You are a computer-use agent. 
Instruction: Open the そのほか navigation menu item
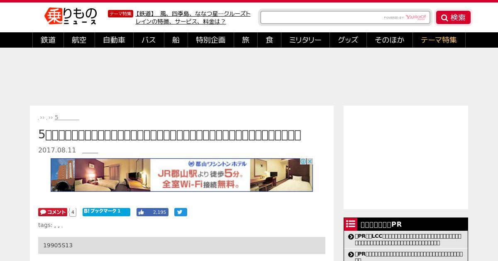(x=390, y=40)
